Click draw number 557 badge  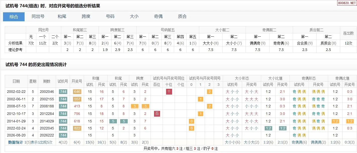[77, 99]
